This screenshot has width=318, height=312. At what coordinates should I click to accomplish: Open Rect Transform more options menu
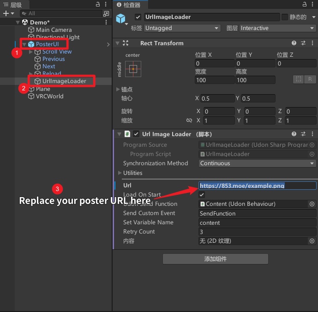coord(312,43)
